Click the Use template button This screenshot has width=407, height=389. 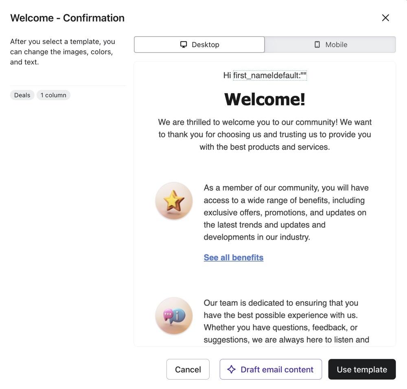362,369
